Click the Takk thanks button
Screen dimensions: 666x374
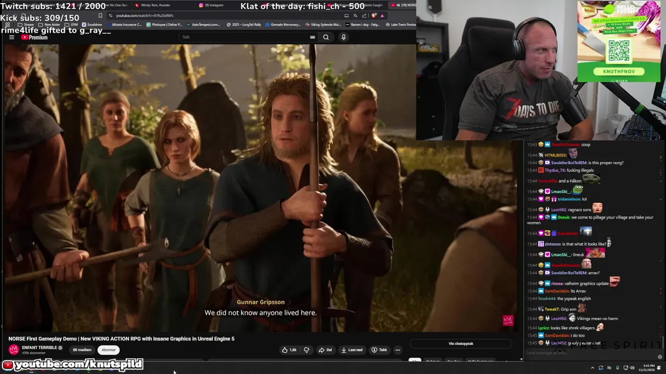(379, 350)
